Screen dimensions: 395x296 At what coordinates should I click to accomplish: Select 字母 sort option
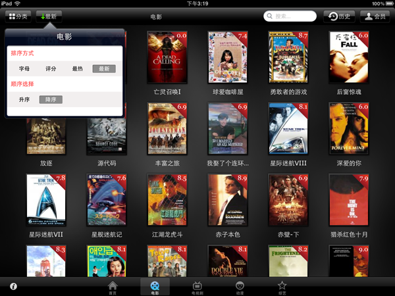pyautogui.click(x=24, y=68)
